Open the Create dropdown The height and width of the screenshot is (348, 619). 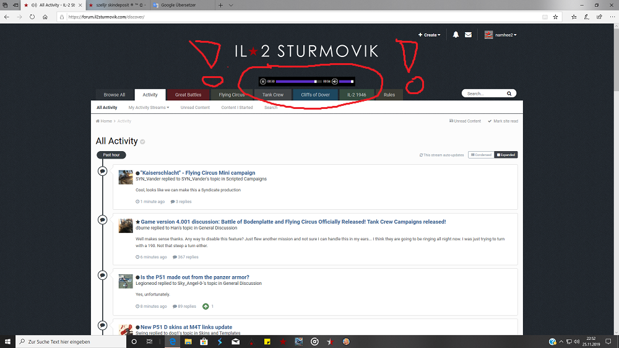coord(429,35)
